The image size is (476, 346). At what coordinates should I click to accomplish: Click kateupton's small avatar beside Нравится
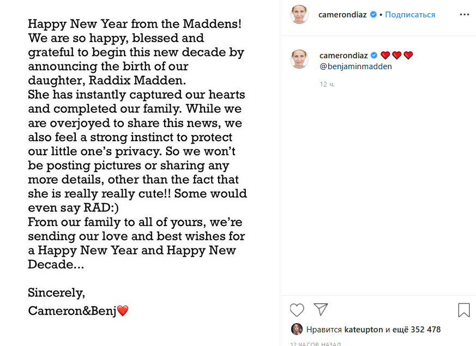pos(297,329)
